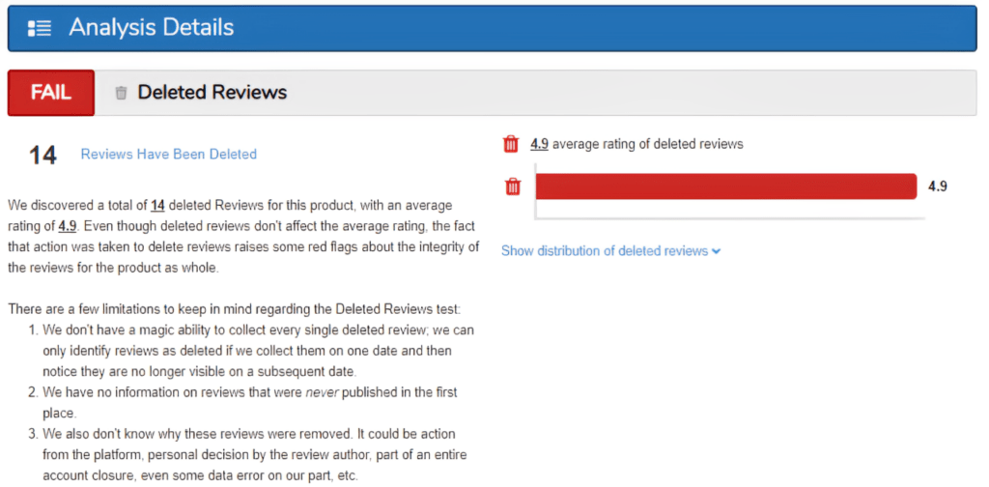Open the Reviews Have Been Deleted link
The image size is (989, 487).
click(168, 154)
